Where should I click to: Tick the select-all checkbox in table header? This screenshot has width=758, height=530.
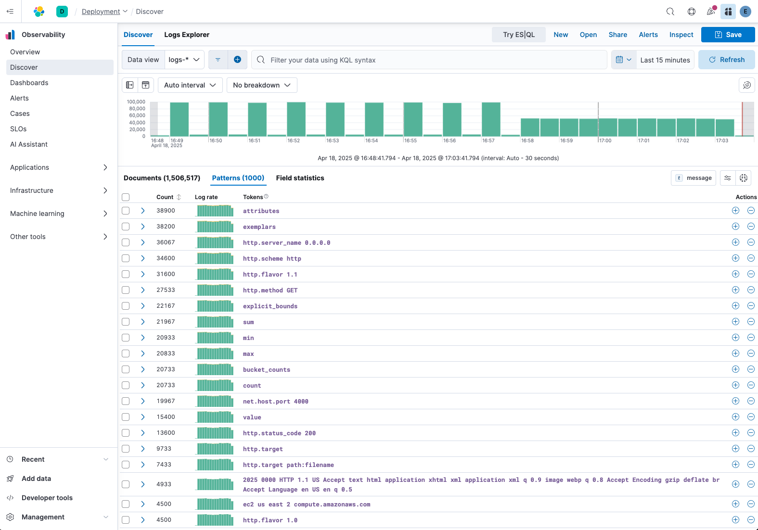click(126, 197)
